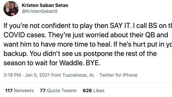Image resolution: width=172 pixels, height=97 pixels.
Task: Click the Retweets label
Action: (x=24, y=91)
